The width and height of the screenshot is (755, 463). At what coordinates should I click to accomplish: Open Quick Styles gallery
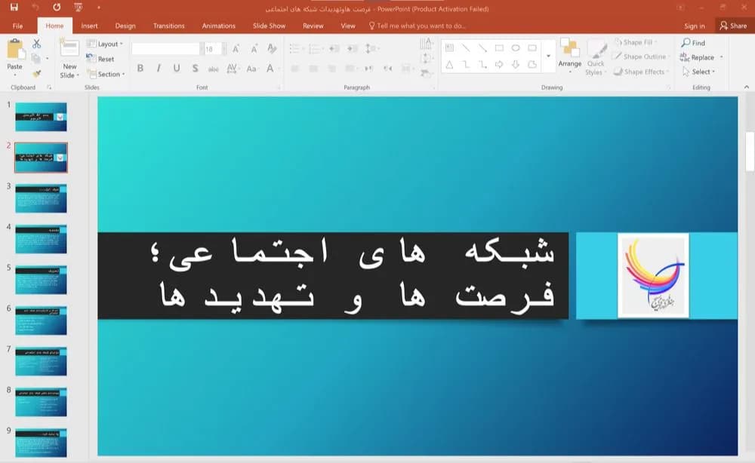tap(596, 58)
